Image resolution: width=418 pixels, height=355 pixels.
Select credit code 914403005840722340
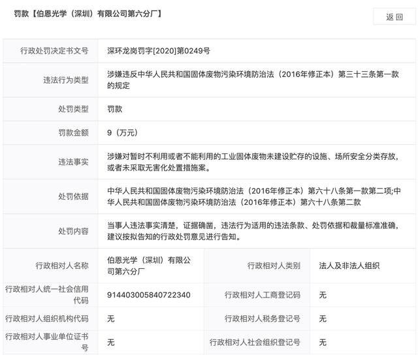click(149, 295)
